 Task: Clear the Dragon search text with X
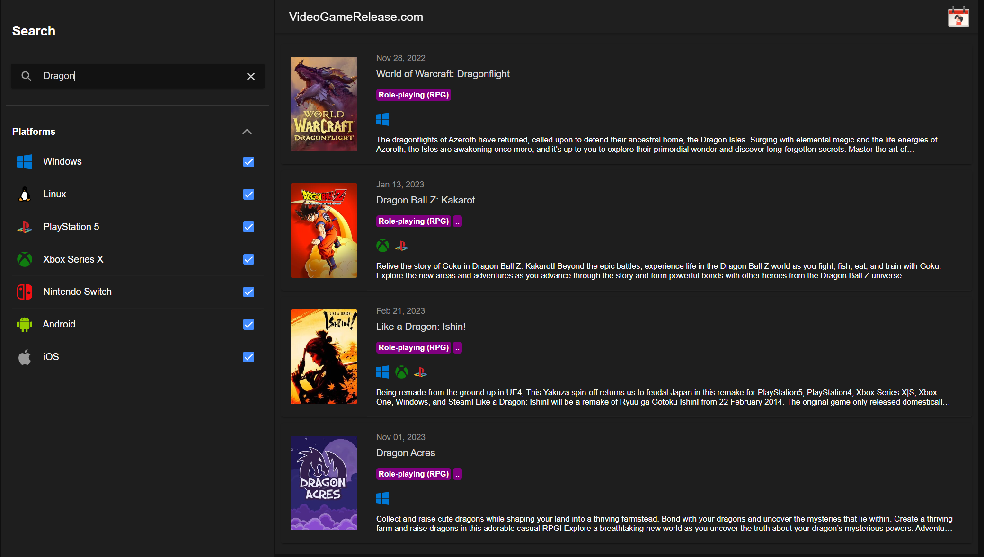pyautogui.click(x=251, y=76)
